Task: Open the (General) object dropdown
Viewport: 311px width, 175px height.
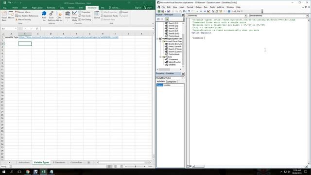Action: click(245, 16)
